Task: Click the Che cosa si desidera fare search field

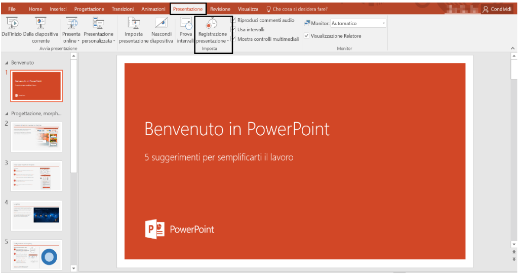Action: click(x=300, y=9)
